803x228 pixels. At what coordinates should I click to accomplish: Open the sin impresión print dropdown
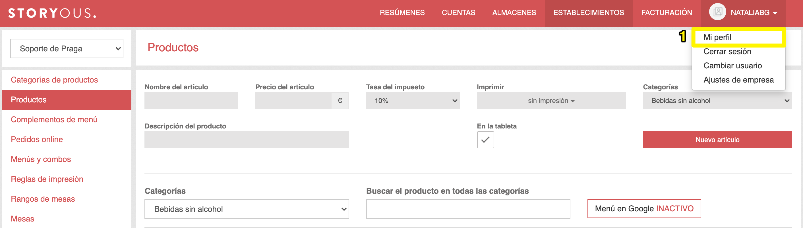click(x=551, y=101)
